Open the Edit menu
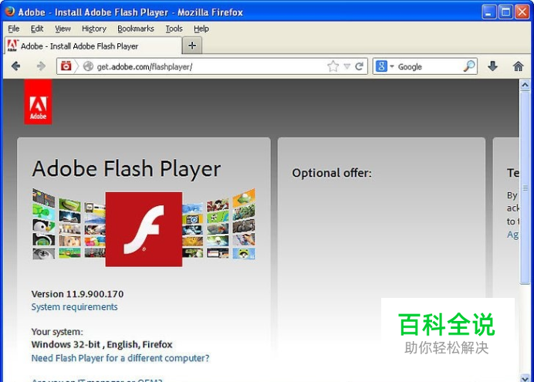This screenshot has height=382, width=534. click(37, 29)
